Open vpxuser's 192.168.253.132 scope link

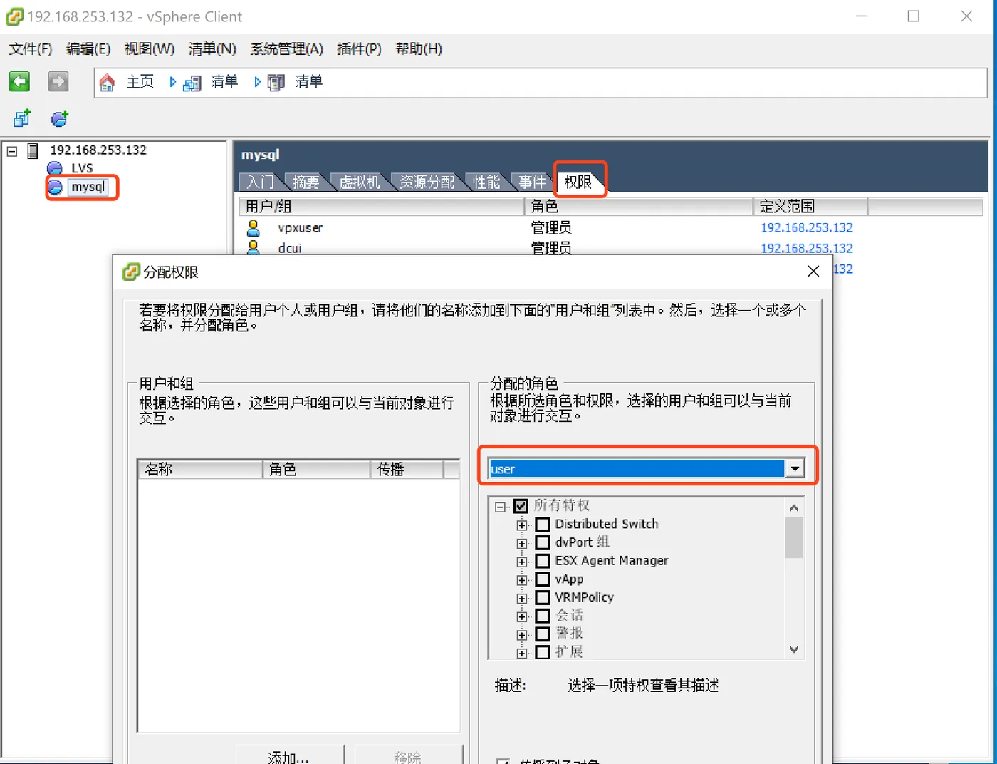pyautogui.click(x=807, y=228)
